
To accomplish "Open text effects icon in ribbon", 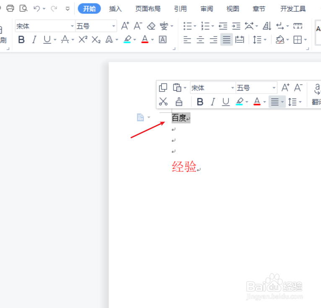I will tap(109, 39).
